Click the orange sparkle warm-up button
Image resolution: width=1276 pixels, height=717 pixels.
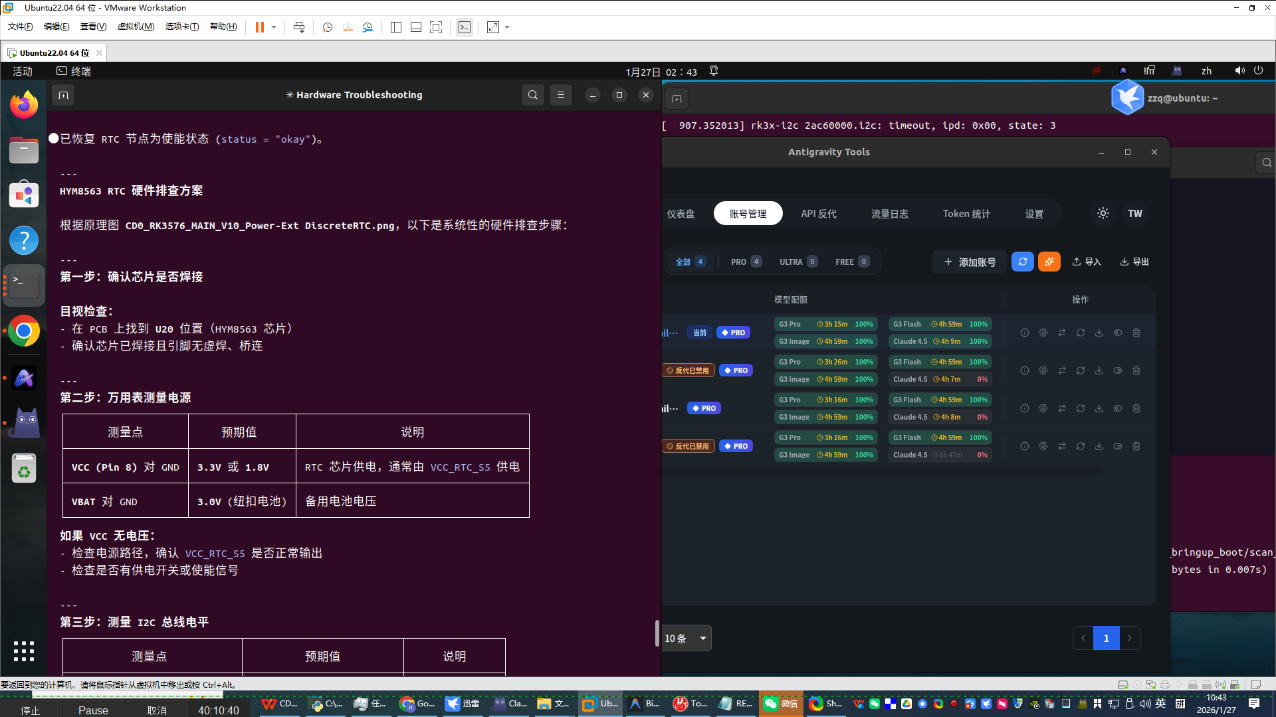[1049, 262]
